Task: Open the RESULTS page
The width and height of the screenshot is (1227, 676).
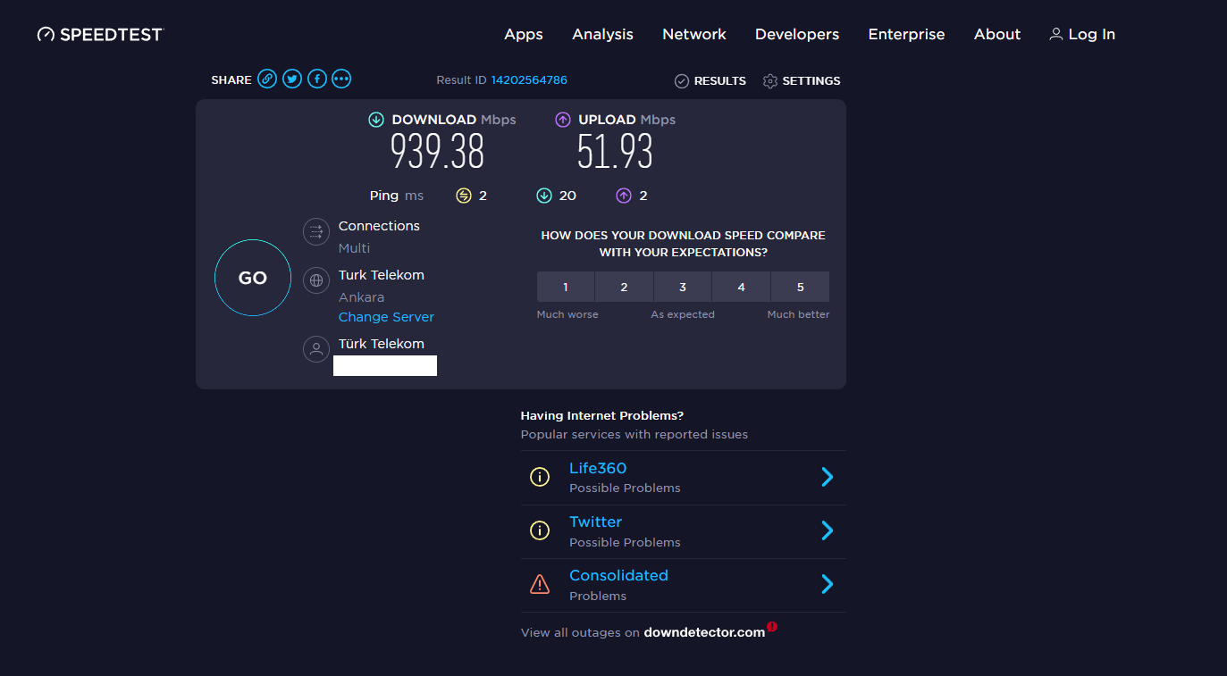Action: [720, 81]
